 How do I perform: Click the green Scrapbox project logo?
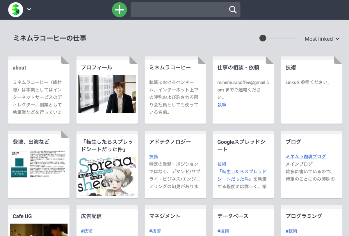(x=15, y=10)
